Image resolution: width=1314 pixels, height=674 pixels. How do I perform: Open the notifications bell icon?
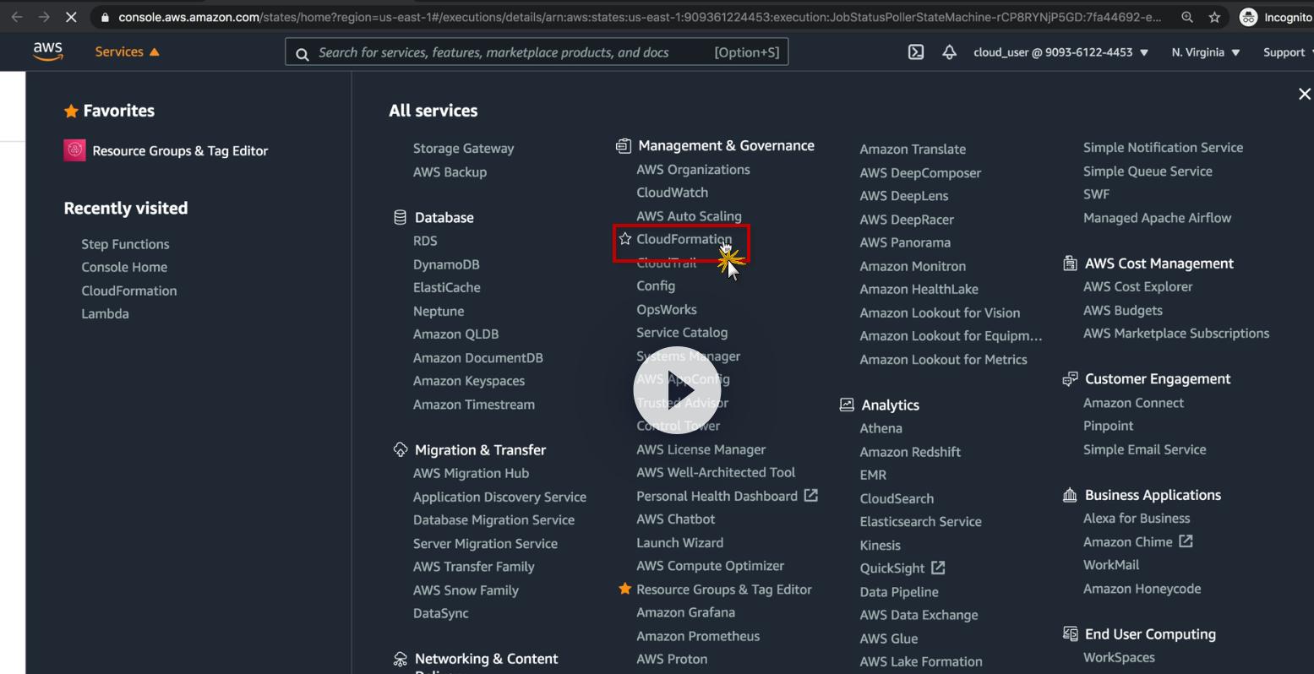(x=949, y=52)
